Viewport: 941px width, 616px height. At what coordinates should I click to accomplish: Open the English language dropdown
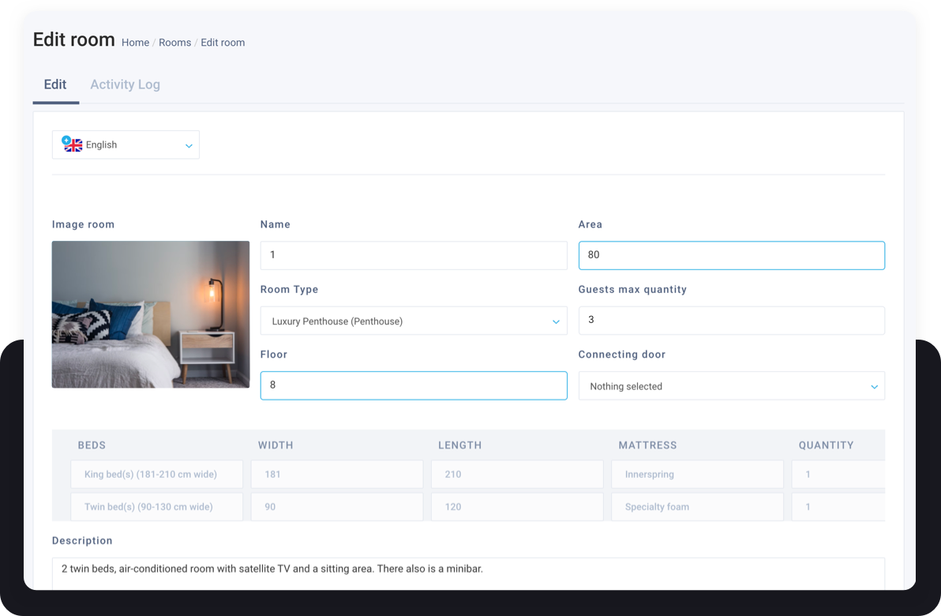click(x=126, y=145)
